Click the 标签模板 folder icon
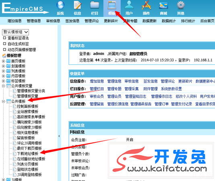This screenshot has width=215, height=181. 8,81
